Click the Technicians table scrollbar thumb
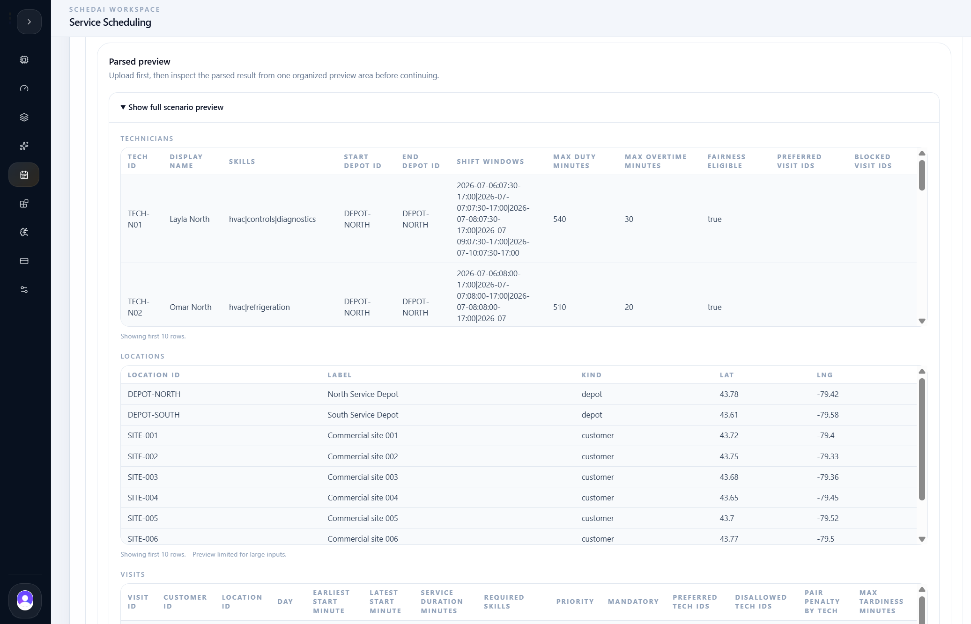Viewport: 971px width, 624px height. point(922,175)
